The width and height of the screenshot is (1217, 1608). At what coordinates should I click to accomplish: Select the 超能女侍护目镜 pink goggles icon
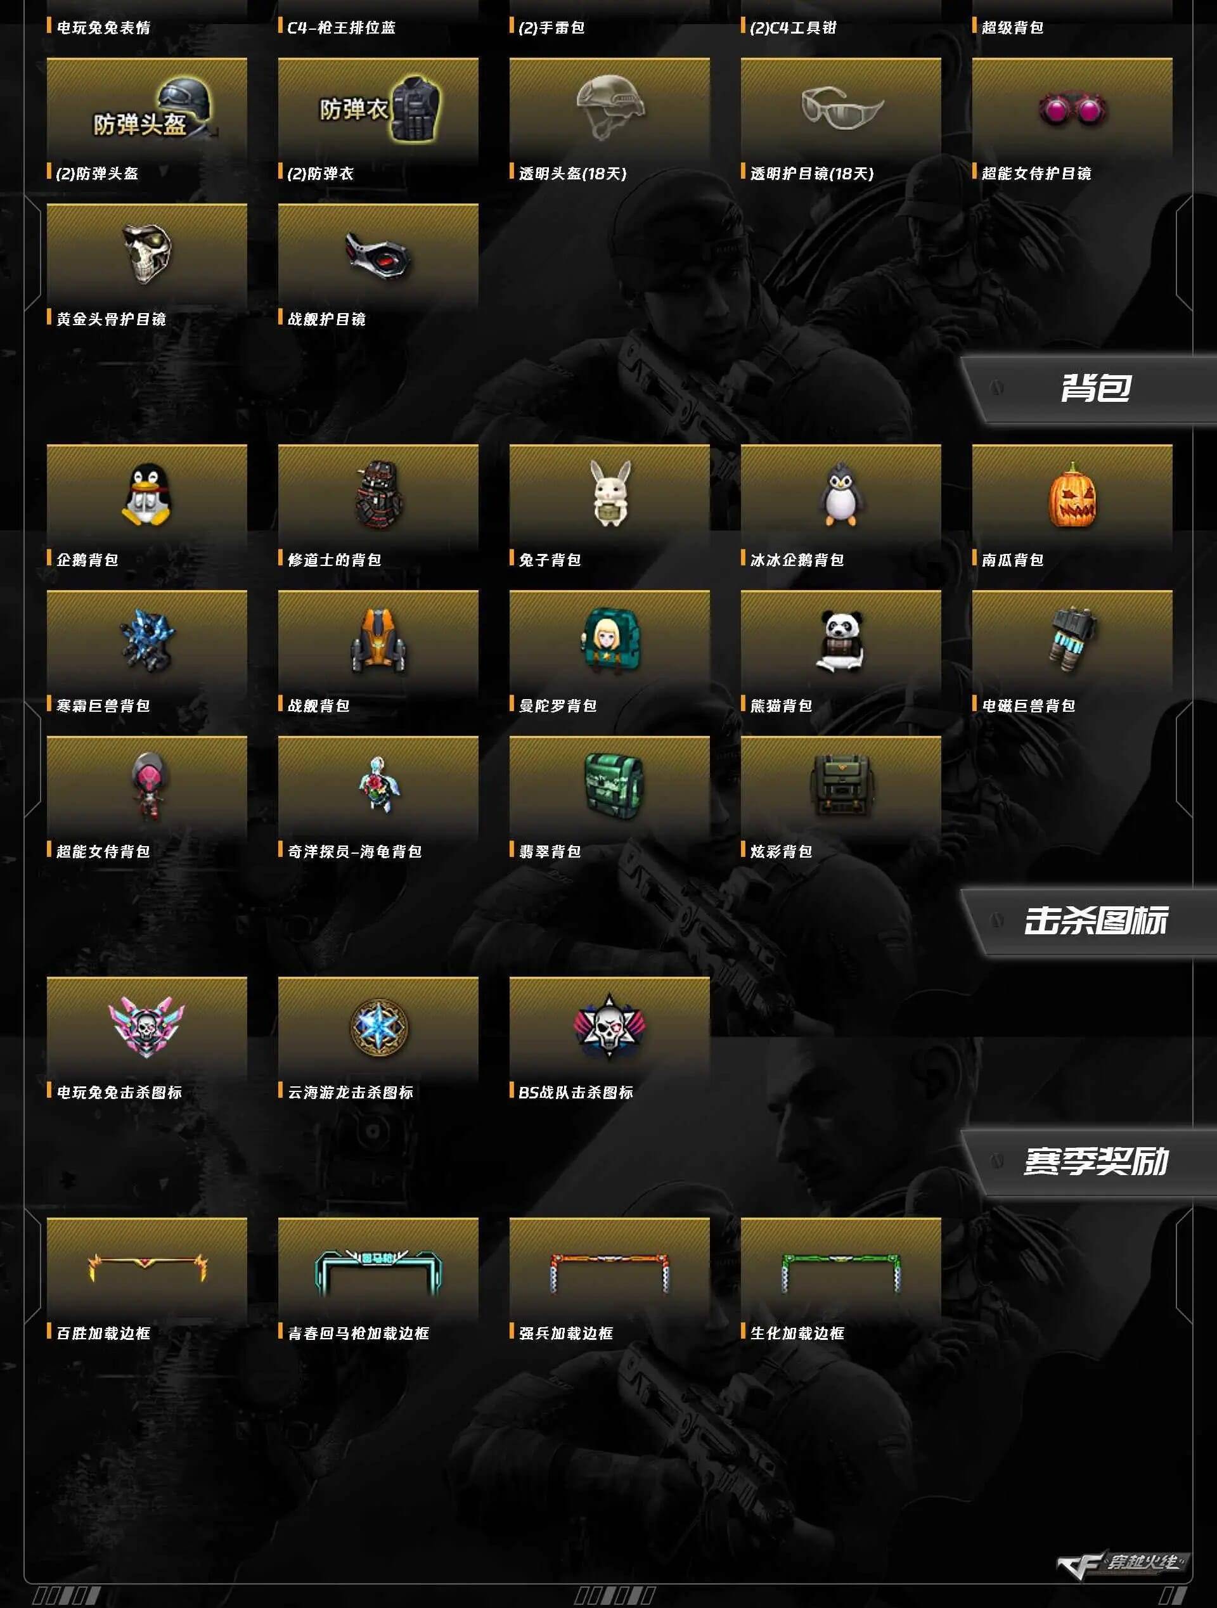point(1072,109)
